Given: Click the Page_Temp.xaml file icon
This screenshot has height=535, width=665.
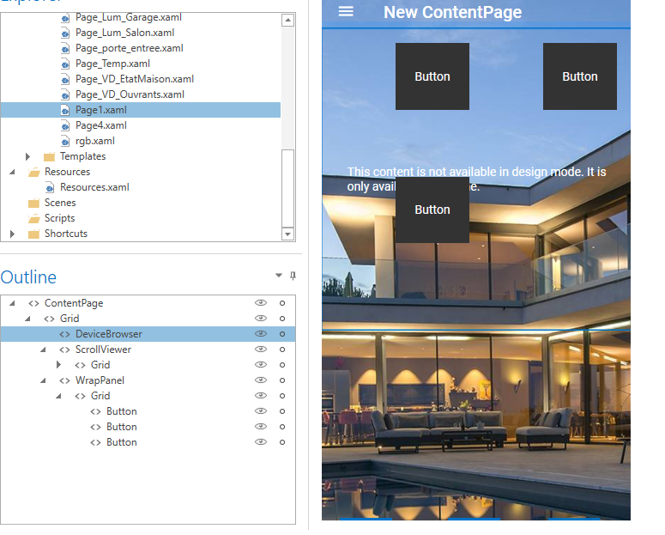Looking at the screenshot, I should [65, 64].
